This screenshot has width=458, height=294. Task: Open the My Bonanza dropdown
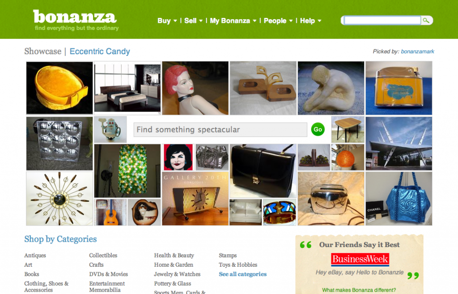(x=233, y=21)
